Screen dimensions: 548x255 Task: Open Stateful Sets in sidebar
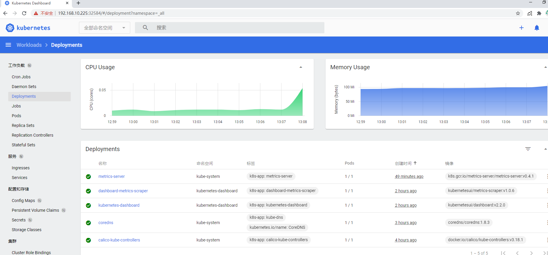click(x=24, y=145)
